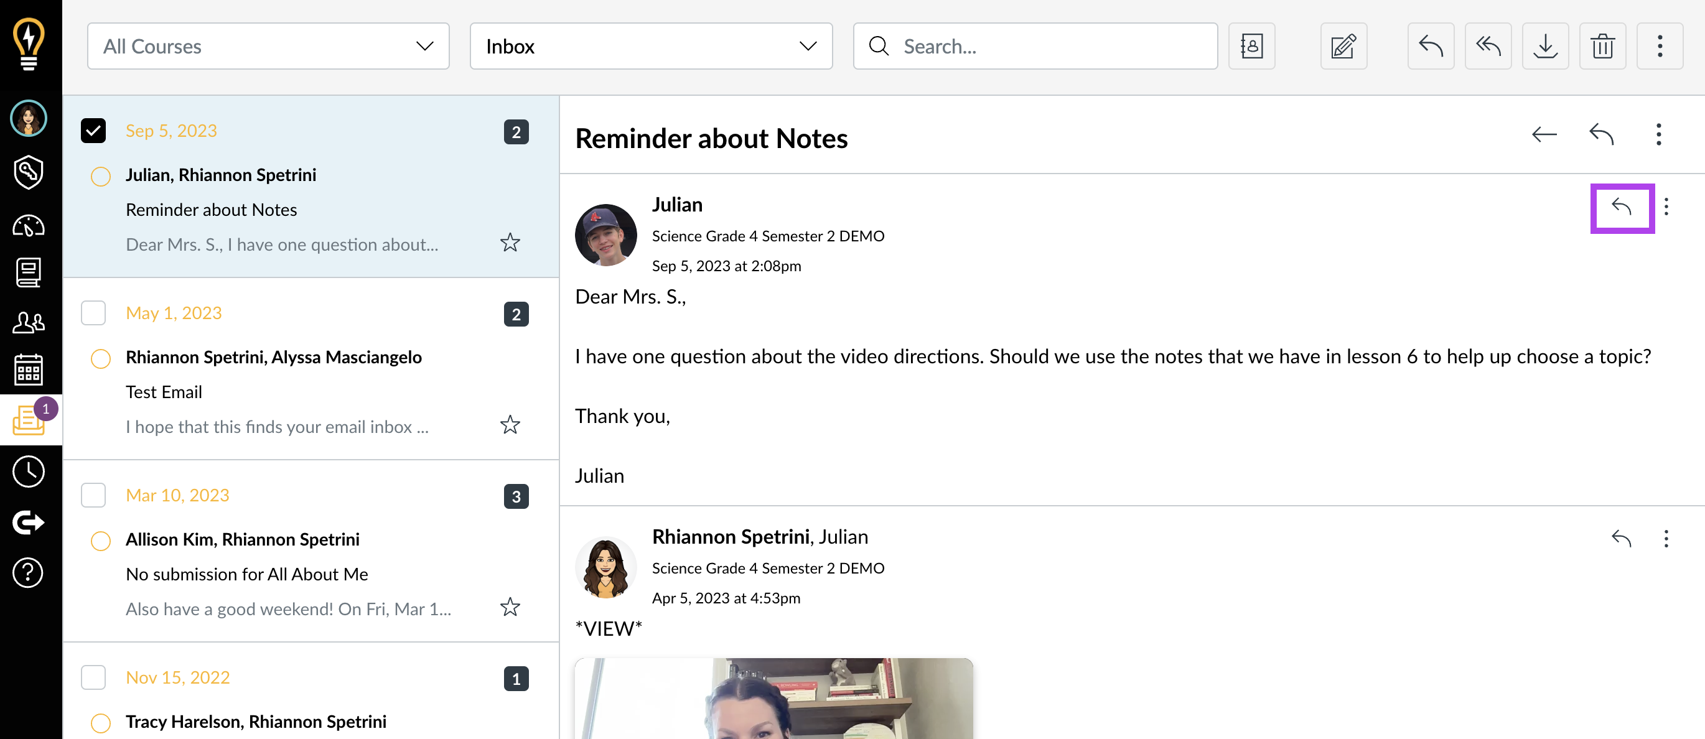Click Rhiannon Spetrini's avatar in message
Viewport: 1705px width, 739px height.
605,568
